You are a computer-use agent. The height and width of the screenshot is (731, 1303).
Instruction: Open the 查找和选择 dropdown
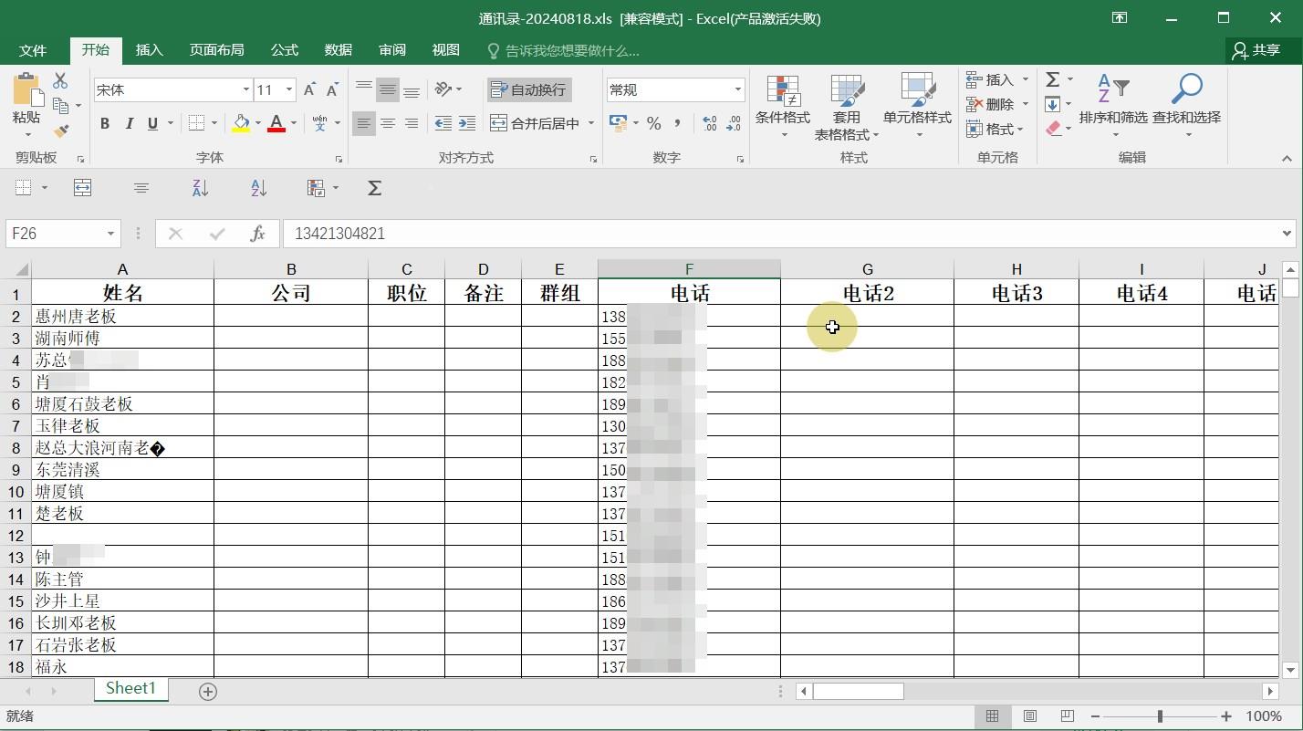point(1186,108)
